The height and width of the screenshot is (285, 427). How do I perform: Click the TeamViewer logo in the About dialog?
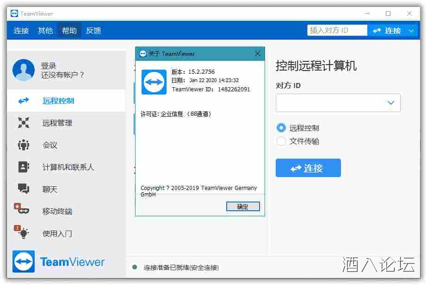[154, 82]
